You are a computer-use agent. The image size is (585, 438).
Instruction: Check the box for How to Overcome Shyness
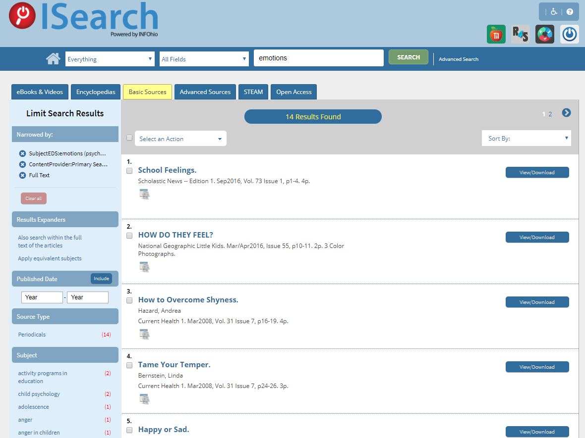129,300
